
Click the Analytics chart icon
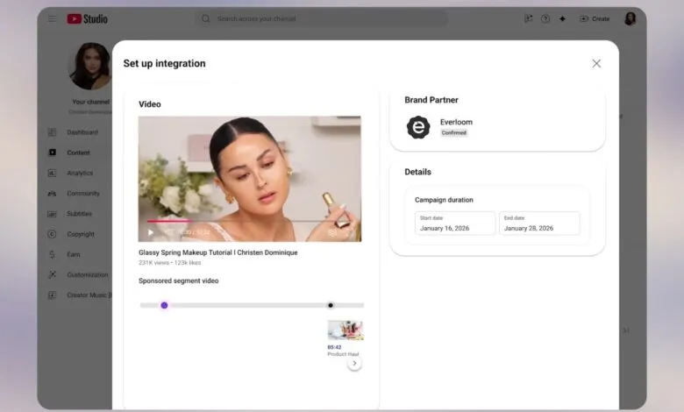(x=52, y=173)
